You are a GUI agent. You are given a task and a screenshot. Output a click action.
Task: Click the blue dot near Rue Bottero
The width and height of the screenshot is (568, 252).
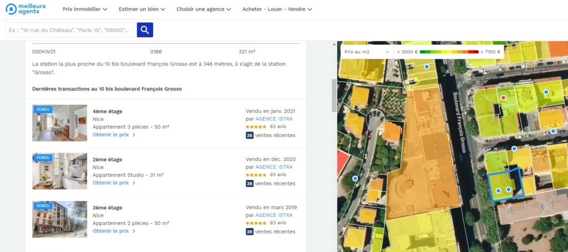coord(546,92)
